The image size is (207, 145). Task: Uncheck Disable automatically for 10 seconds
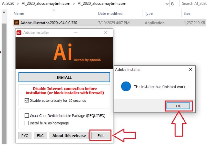click(27, 101)
